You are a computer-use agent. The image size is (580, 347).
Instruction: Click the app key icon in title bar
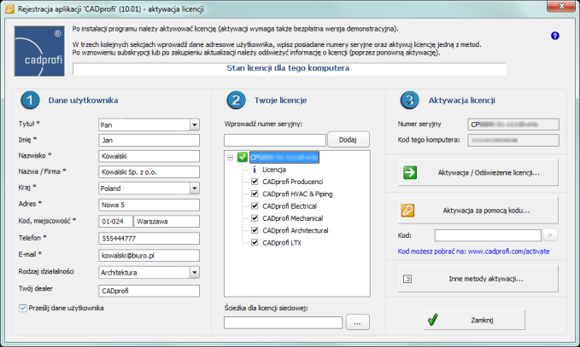pyautogui.click(x=10, y=9)
